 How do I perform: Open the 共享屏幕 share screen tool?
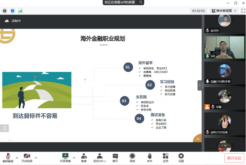[x=65, y=157]
